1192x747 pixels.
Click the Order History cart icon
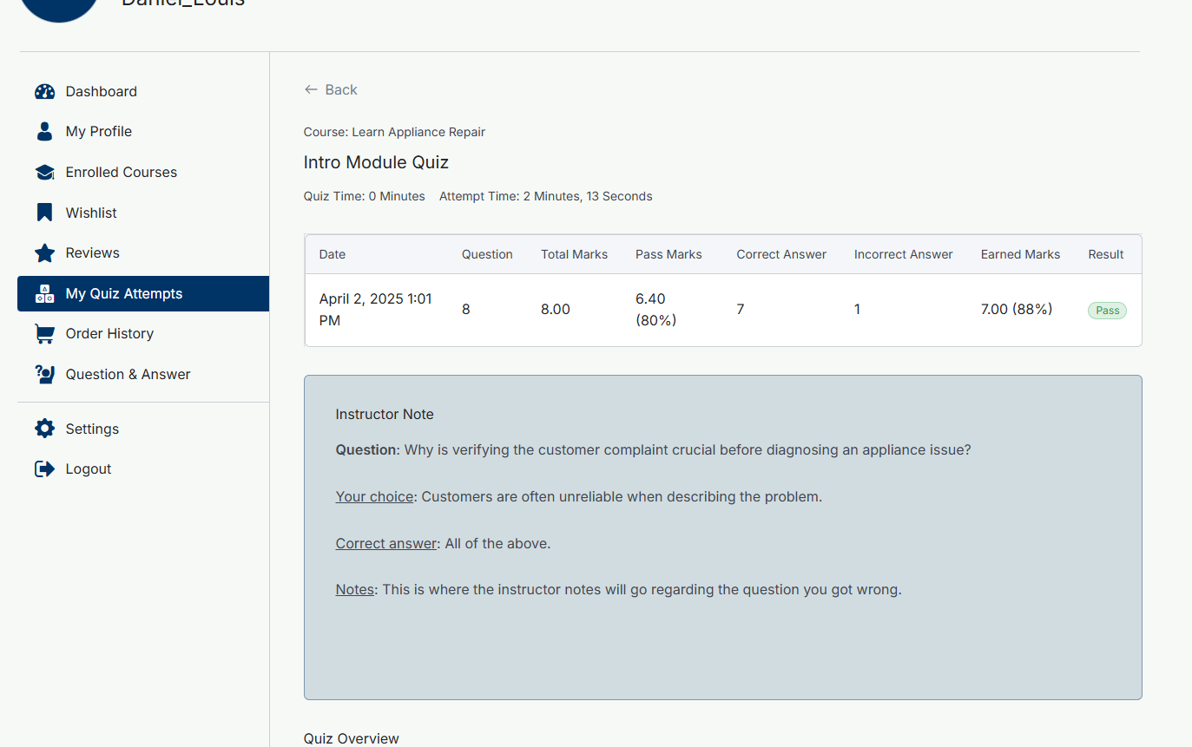pyautogui.click(x=44, y=334)
